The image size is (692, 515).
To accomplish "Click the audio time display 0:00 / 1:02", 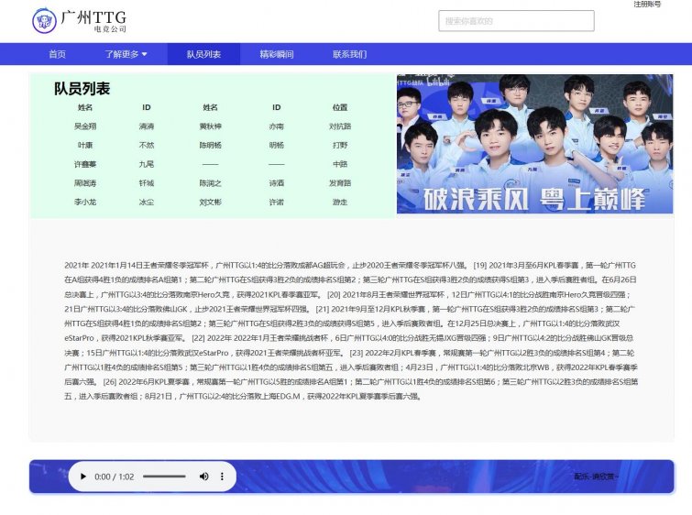I will 115,477.
